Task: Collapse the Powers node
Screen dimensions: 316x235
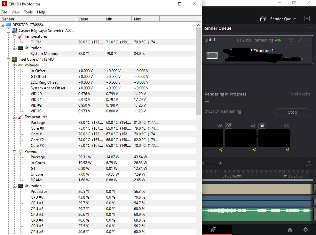Action: (x=14, y=152)
